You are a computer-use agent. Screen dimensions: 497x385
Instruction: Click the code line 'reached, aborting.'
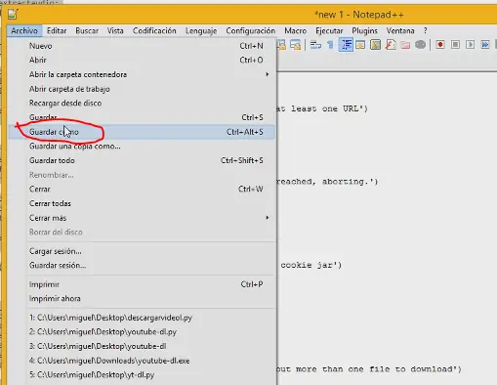pos(327,182)
